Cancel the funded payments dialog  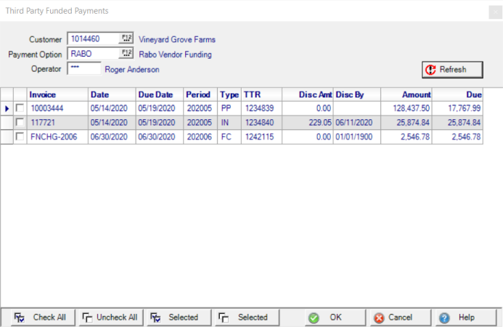click(x=393, y=318)
